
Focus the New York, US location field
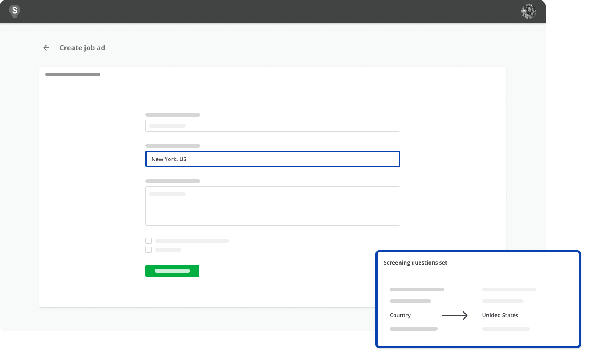[x=272, y=159]
